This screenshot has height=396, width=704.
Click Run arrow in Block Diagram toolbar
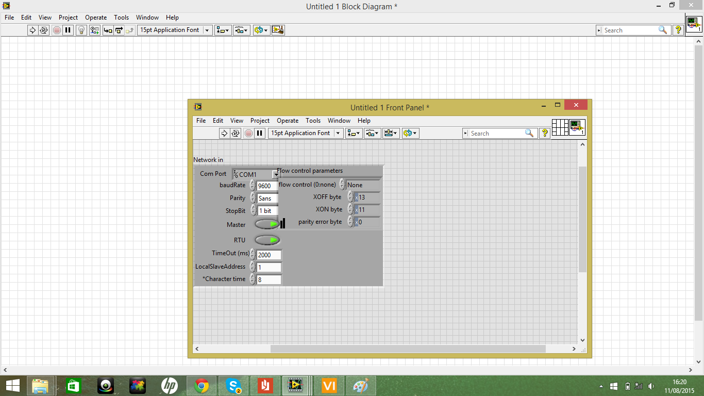[x=32, y=30]
